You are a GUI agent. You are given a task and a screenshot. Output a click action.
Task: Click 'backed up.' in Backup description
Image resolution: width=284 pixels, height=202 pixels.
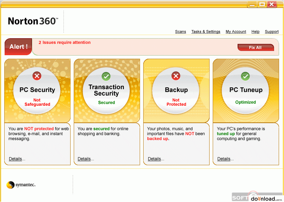(x=158, y=139)
